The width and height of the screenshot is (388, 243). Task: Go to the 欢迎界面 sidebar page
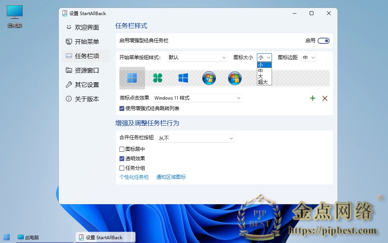point(86,27)
